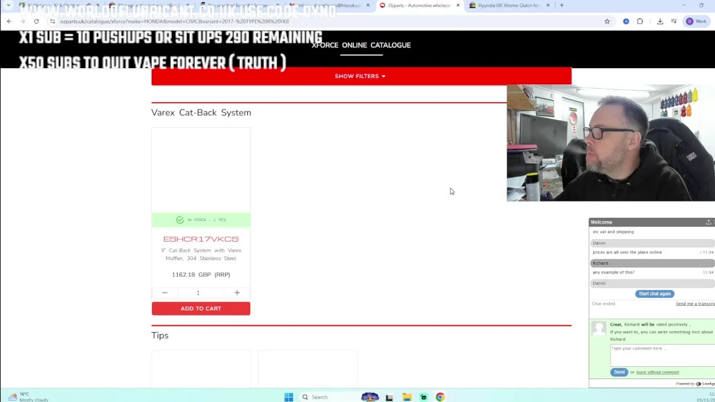This screenshot has width=715, height=402.
Task: Bookmark this page with the star icon
Action: coord(607,21)
